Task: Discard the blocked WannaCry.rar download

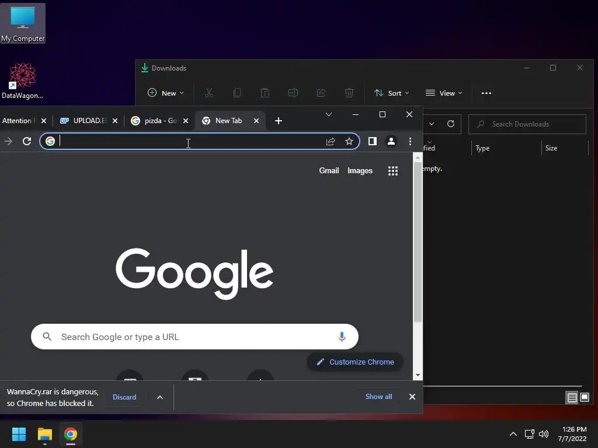Action: click(x=124, y=397)
